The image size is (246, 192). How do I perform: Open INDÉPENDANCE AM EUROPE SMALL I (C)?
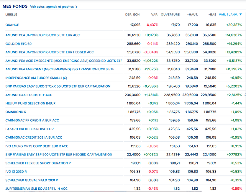coord(36,78)
